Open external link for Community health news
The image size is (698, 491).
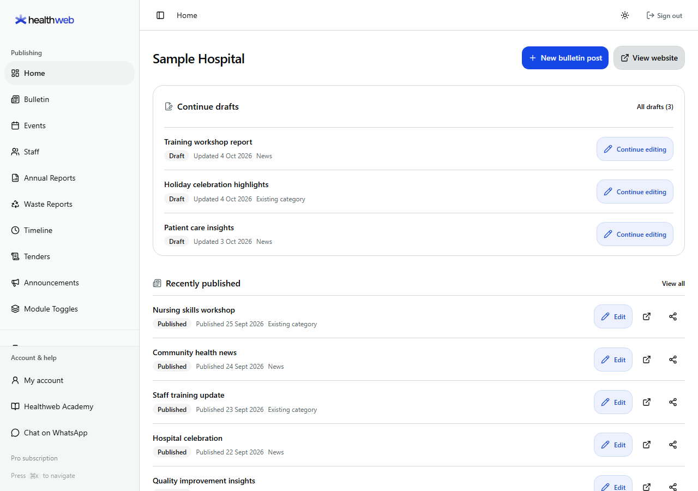tap(647, 360)
